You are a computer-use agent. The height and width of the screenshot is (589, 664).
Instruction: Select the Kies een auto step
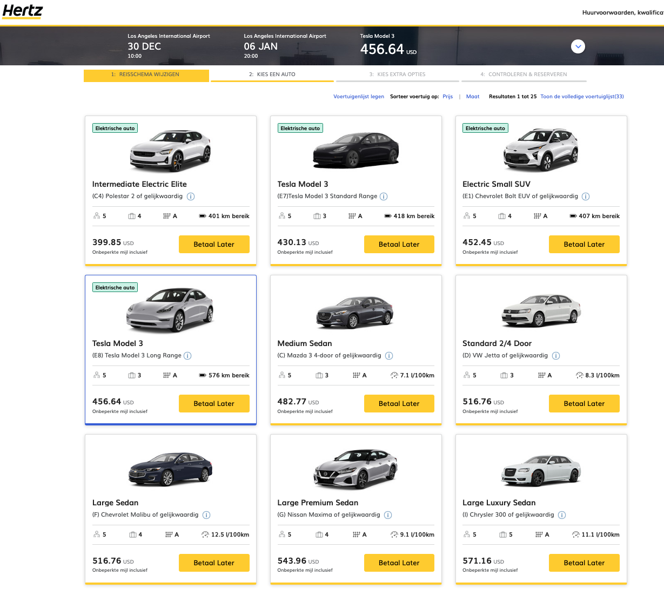(x=272, y=75)
